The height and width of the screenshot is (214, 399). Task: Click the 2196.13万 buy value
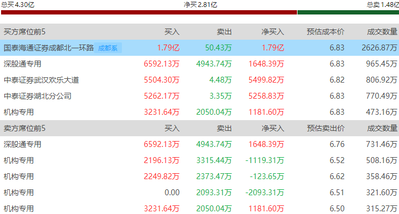click(162, 160)
